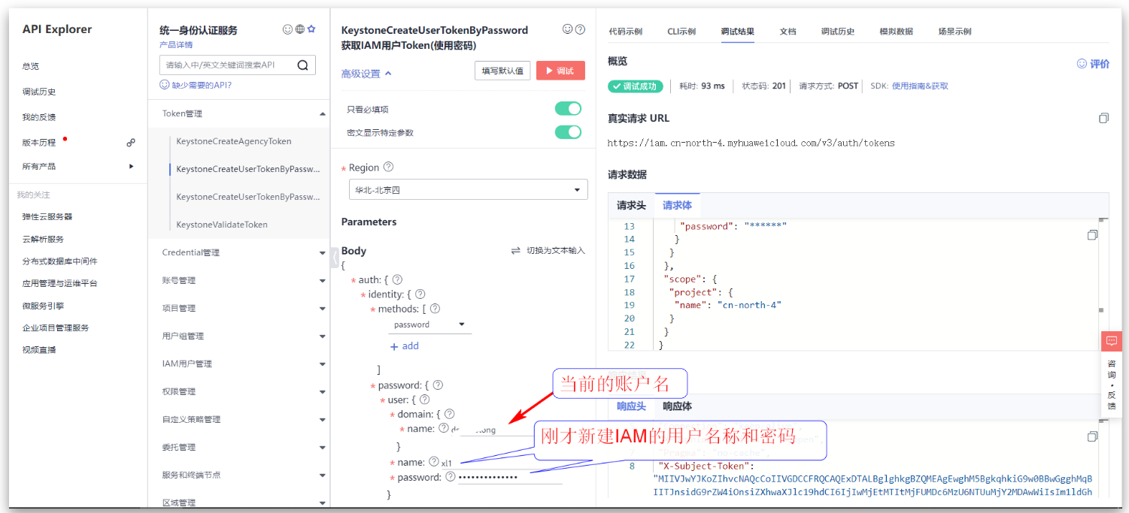Collapse the Token管理 group

coord(323,114)
